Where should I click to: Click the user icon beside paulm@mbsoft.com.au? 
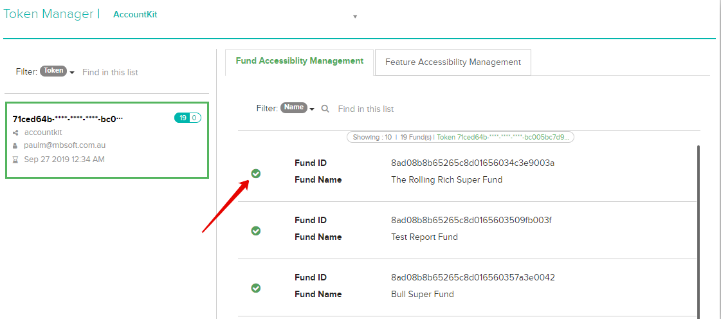click(x=15, y=146)
